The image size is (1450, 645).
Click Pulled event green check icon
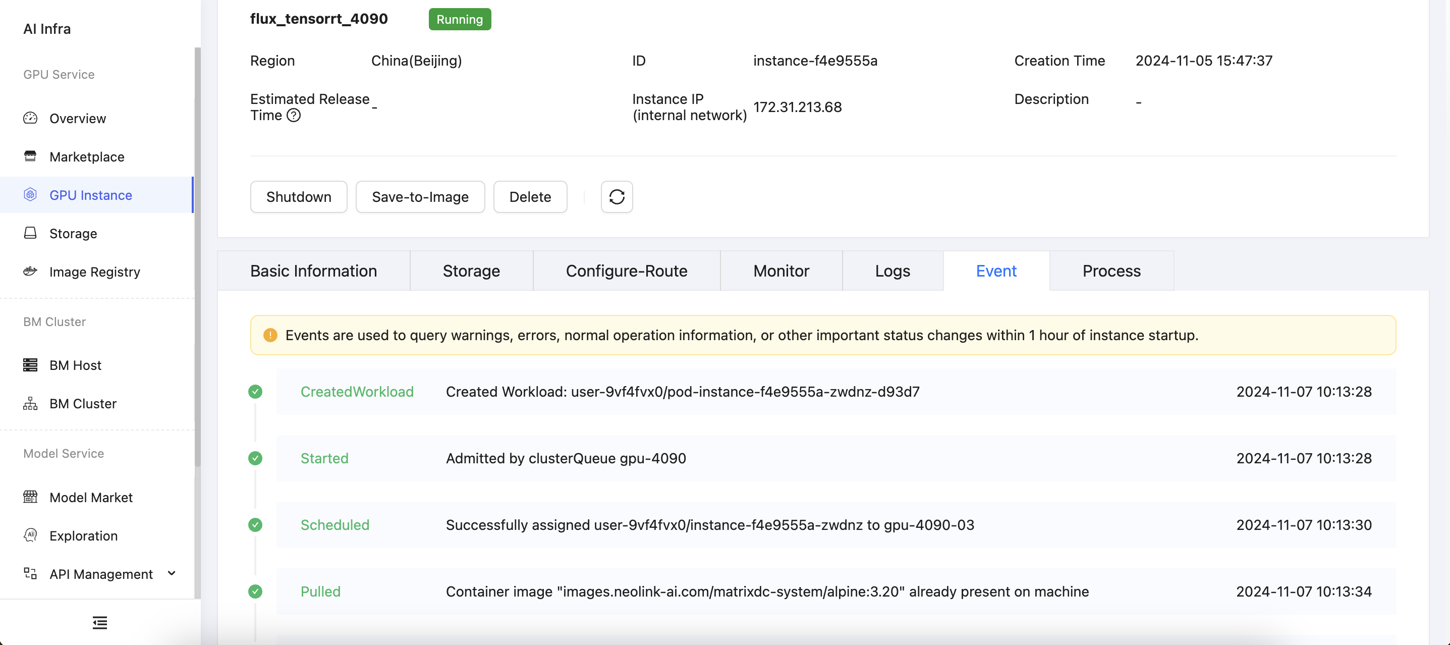(255, 591)
